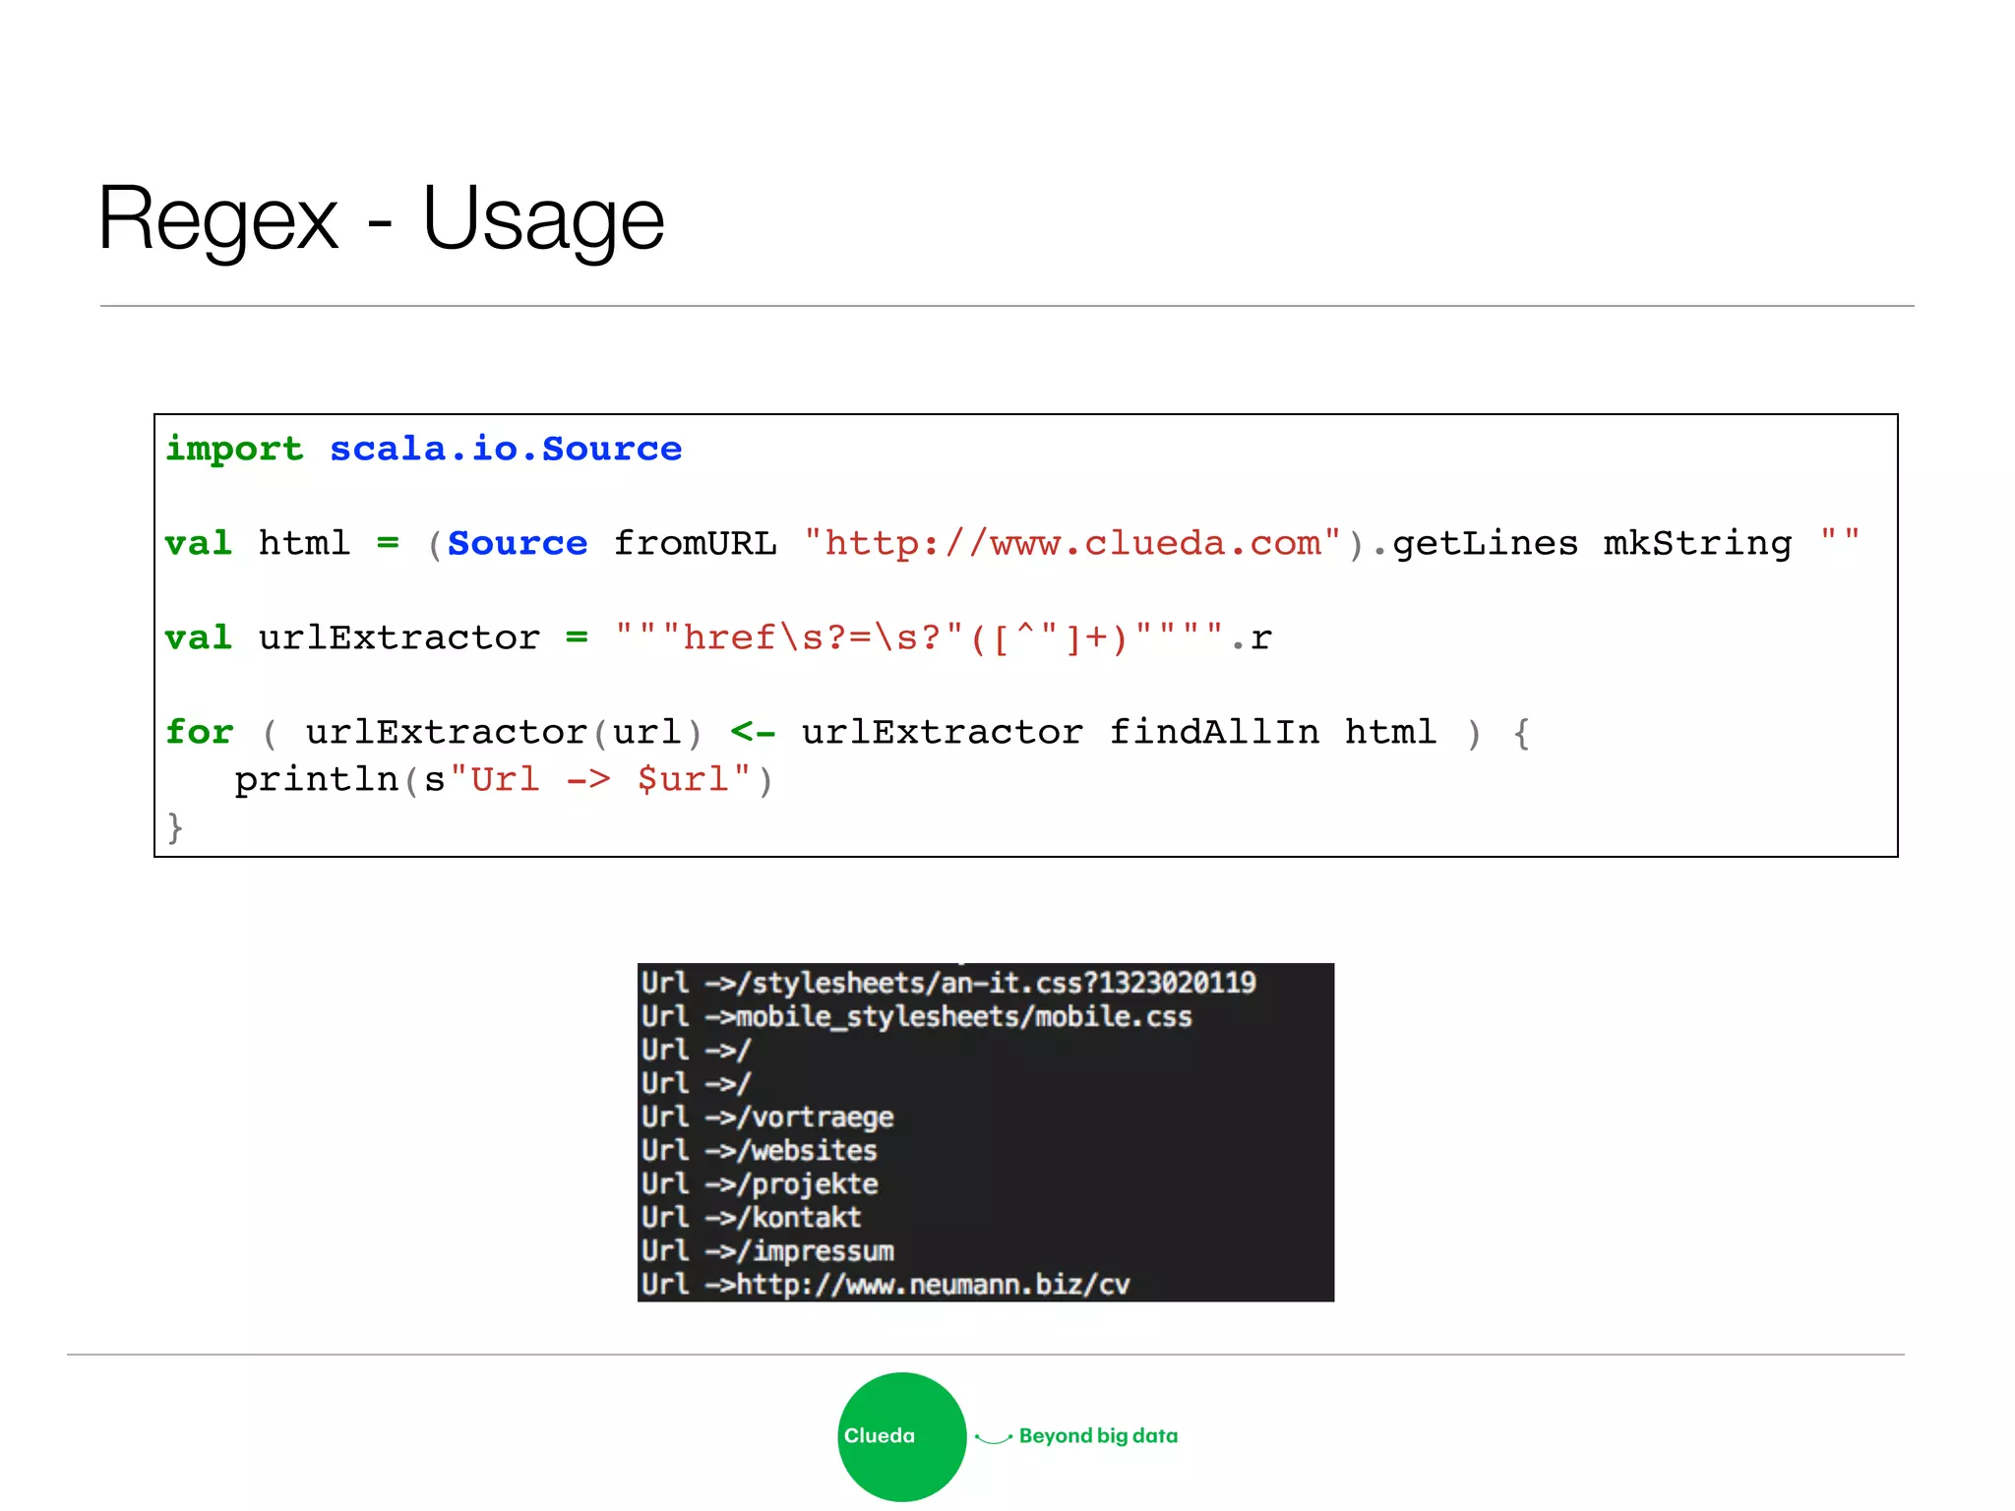The width and height of the screenshot is (2015, 1511).
Task: Click the green Clueda logo circle
Action: click(901, 1436)
